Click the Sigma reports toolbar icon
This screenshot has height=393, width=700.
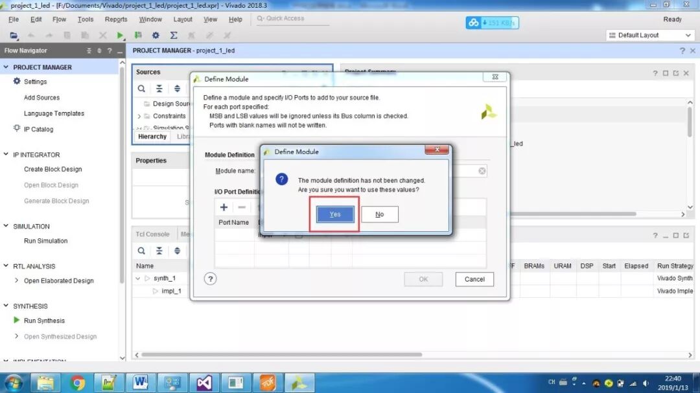(x=174, y=35)
